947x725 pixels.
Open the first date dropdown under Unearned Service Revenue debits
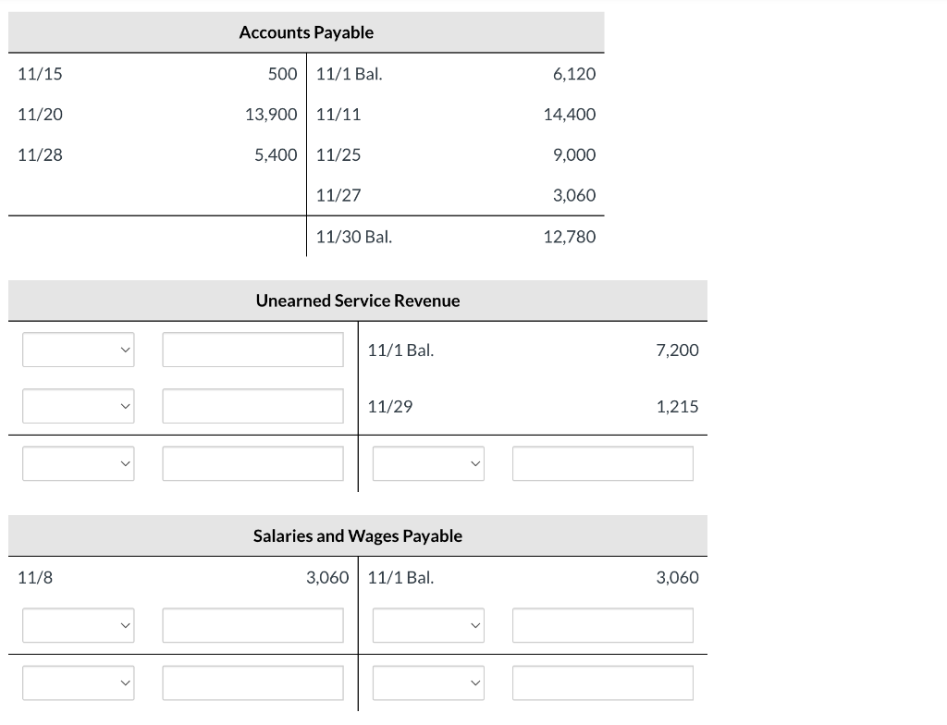[x=78, y=350]
